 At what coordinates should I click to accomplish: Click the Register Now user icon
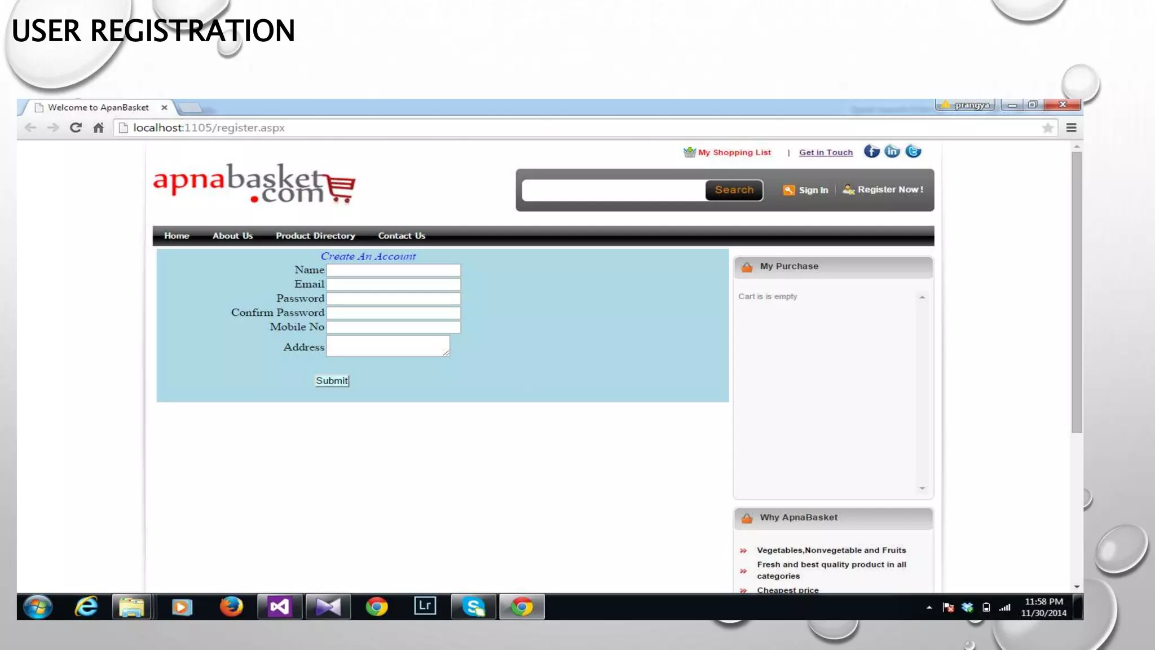point(848,190)
